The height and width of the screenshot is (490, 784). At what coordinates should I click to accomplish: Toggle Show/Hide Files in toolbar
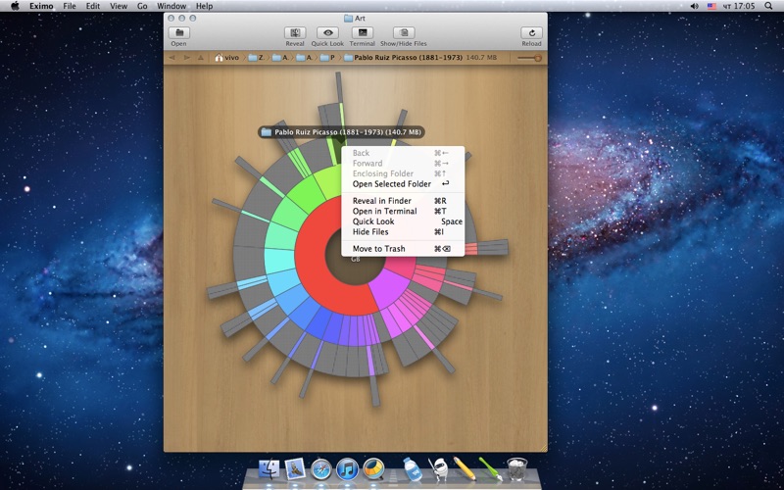[404, 33]
